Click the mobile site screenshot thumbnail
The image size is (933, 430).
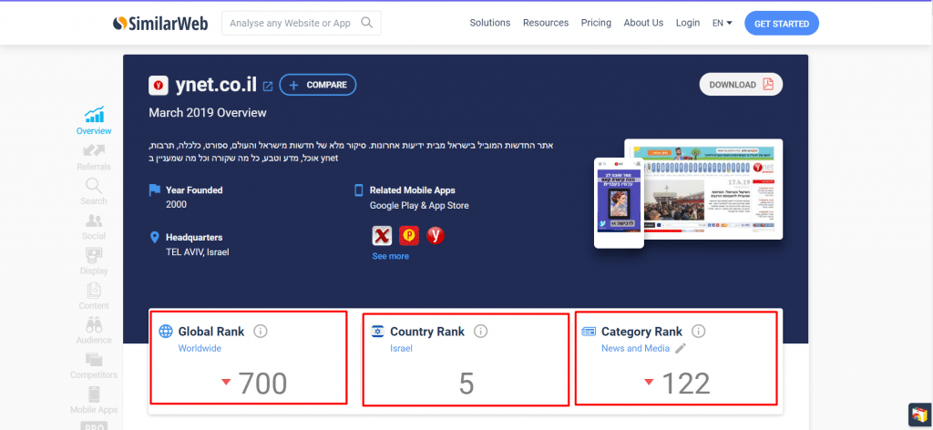[x=619, y=203]
